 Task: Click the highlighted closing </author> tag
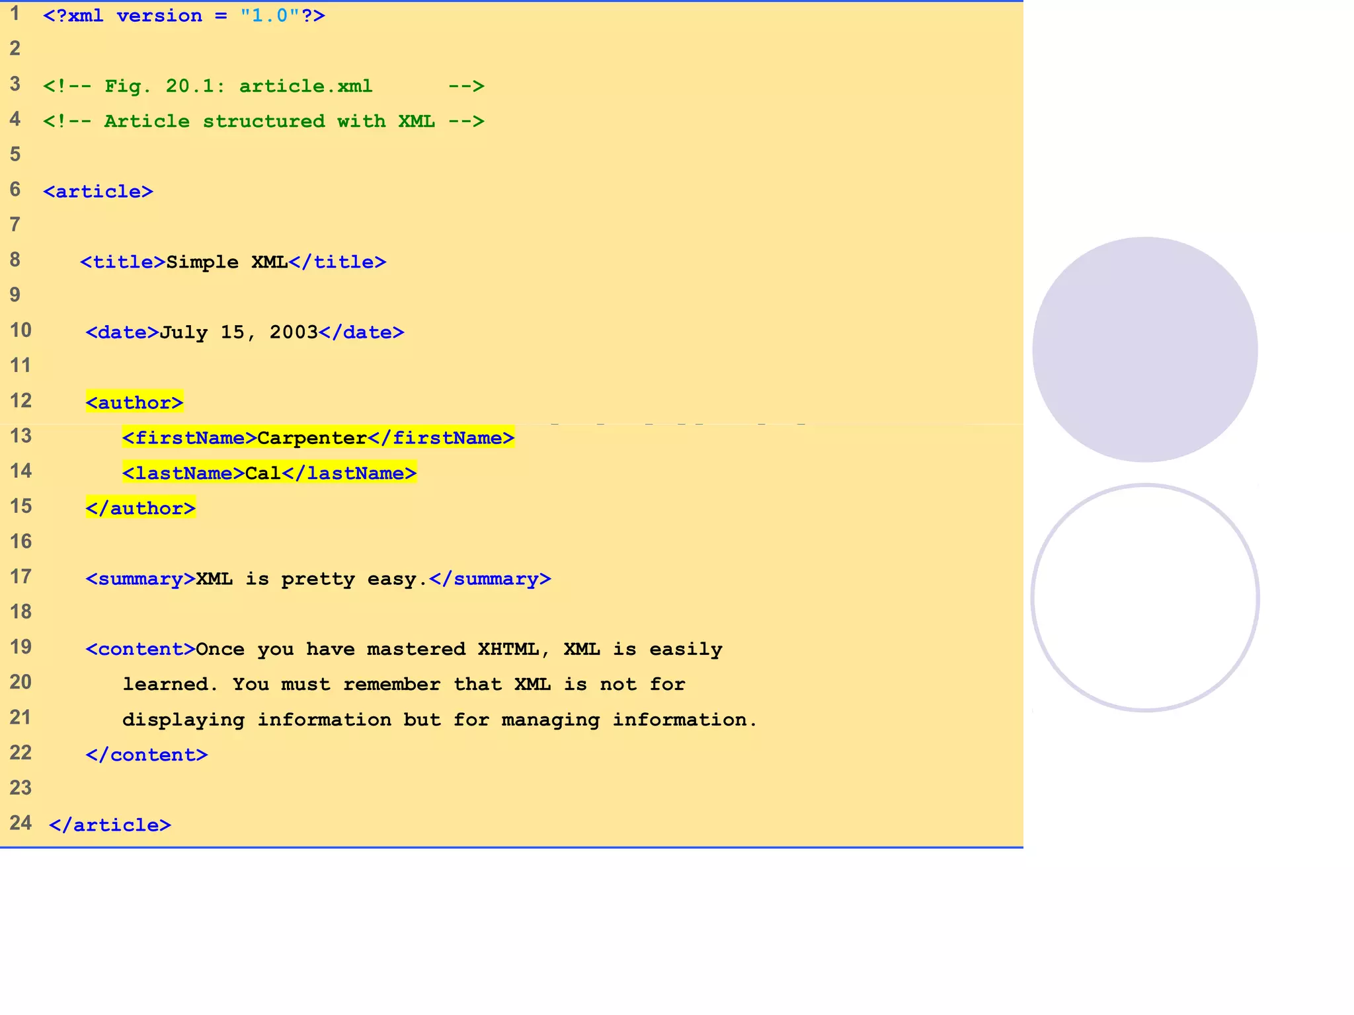click(x=140, y=508)
